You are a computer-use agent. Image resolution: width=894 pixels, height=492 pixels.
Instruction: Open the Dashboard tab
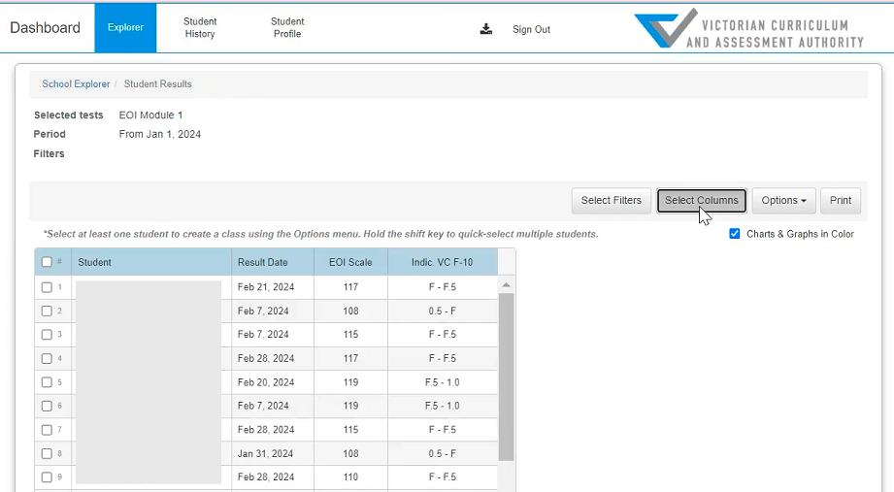click(45, 28)
